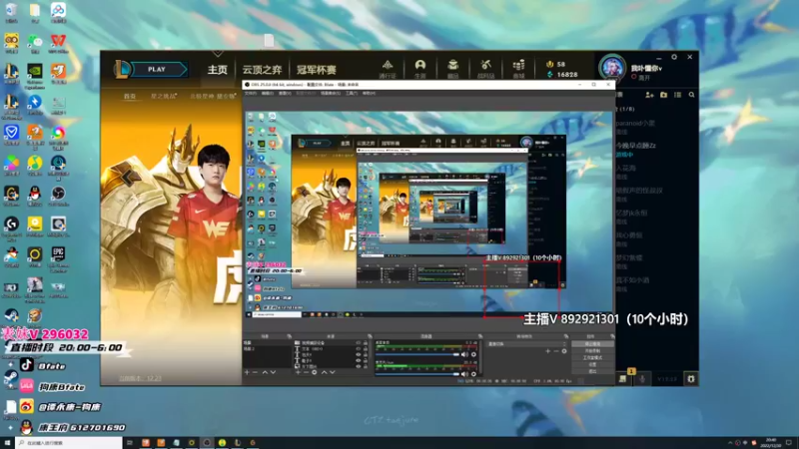Switch to the 云顶之弈 tab
Viewport: 799px width, 449px height.
coord(262,69)
